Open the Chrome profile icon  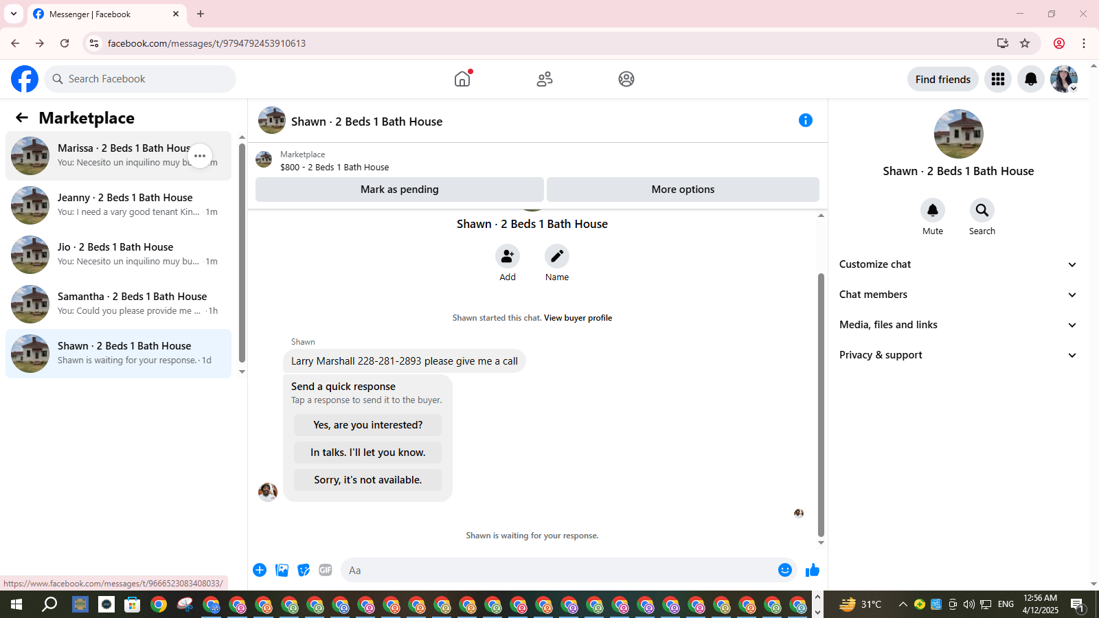[x=1059, y=43]
